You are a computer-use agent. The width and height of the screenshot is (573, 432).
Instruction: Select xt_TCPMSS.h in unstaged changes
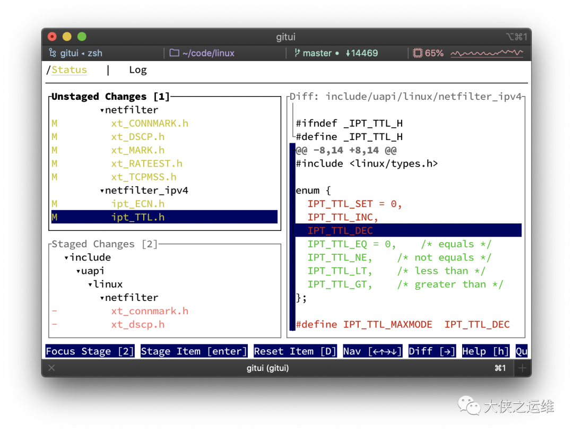pyautogui.click(x=144, y=177)
